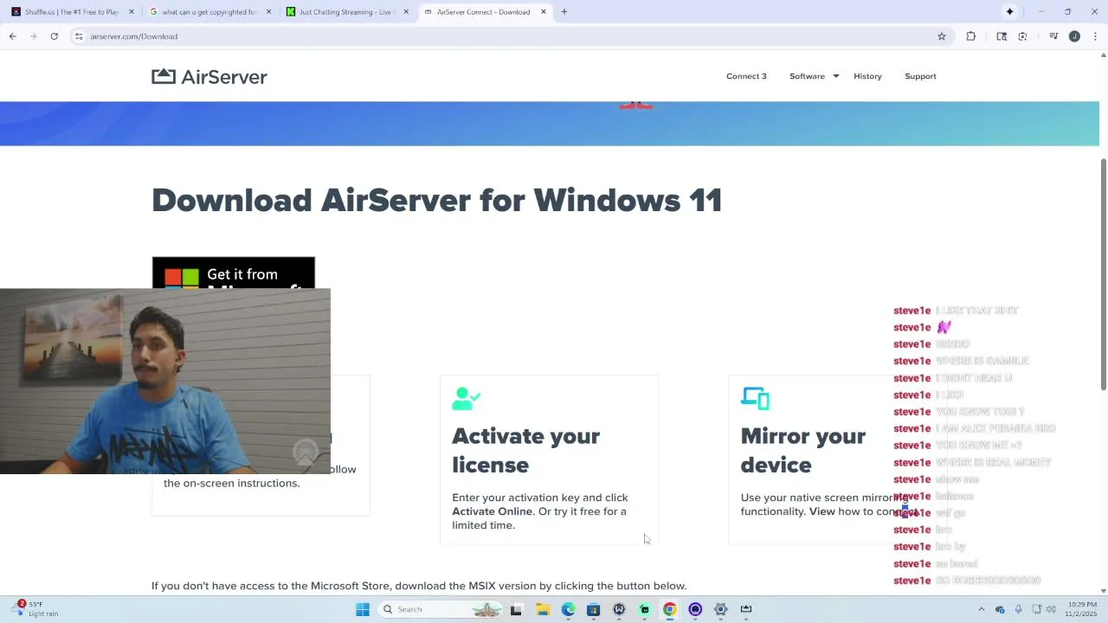Image resolution: width=1108 pixels, height=623 pixels.
Task: Click the Mirror your device heading
Action: pos(803,450)
